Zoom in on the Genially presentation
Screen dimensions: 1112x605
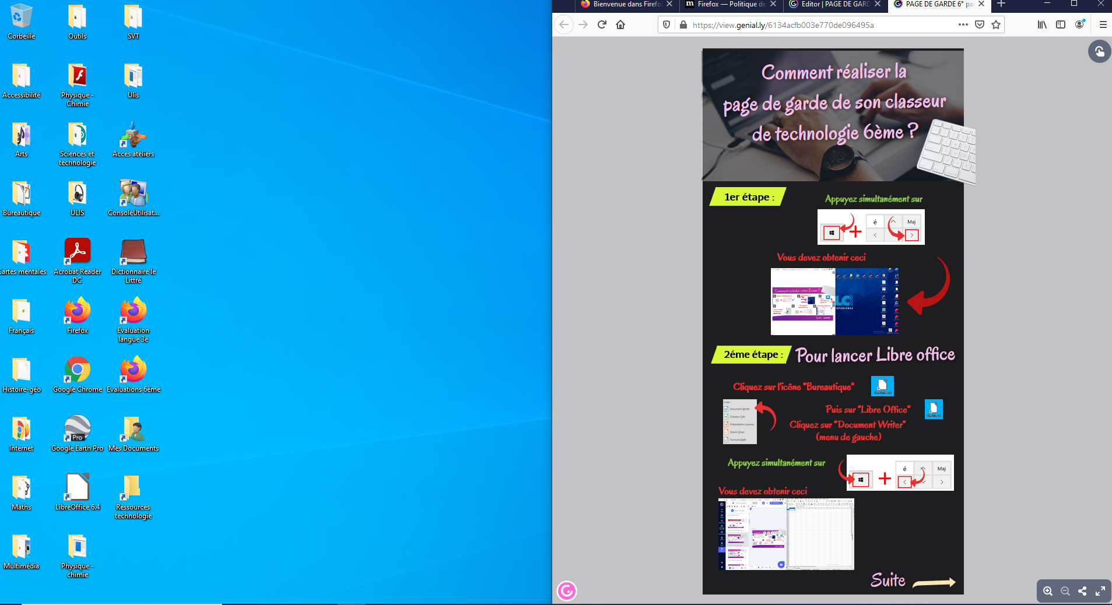(x=1047, y=591)
